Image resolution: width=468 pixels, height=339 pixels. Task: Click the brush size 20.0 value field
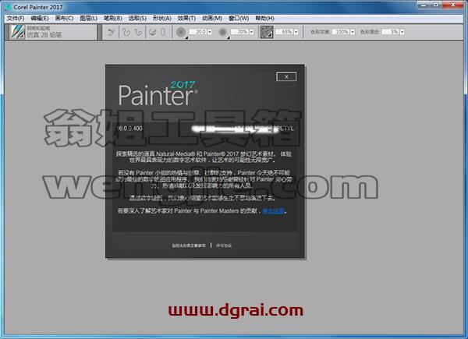point(198,32)
